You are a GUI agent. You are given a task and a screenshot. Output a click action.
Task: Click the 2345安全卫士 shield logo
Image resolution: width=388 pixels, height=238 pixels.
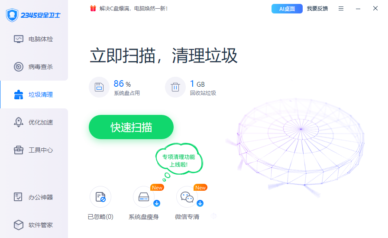12,15
